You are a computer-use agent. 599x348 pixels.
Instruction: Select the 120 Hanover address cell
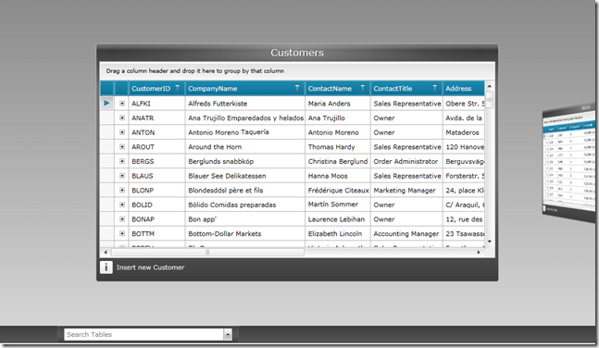coord(464,147)
